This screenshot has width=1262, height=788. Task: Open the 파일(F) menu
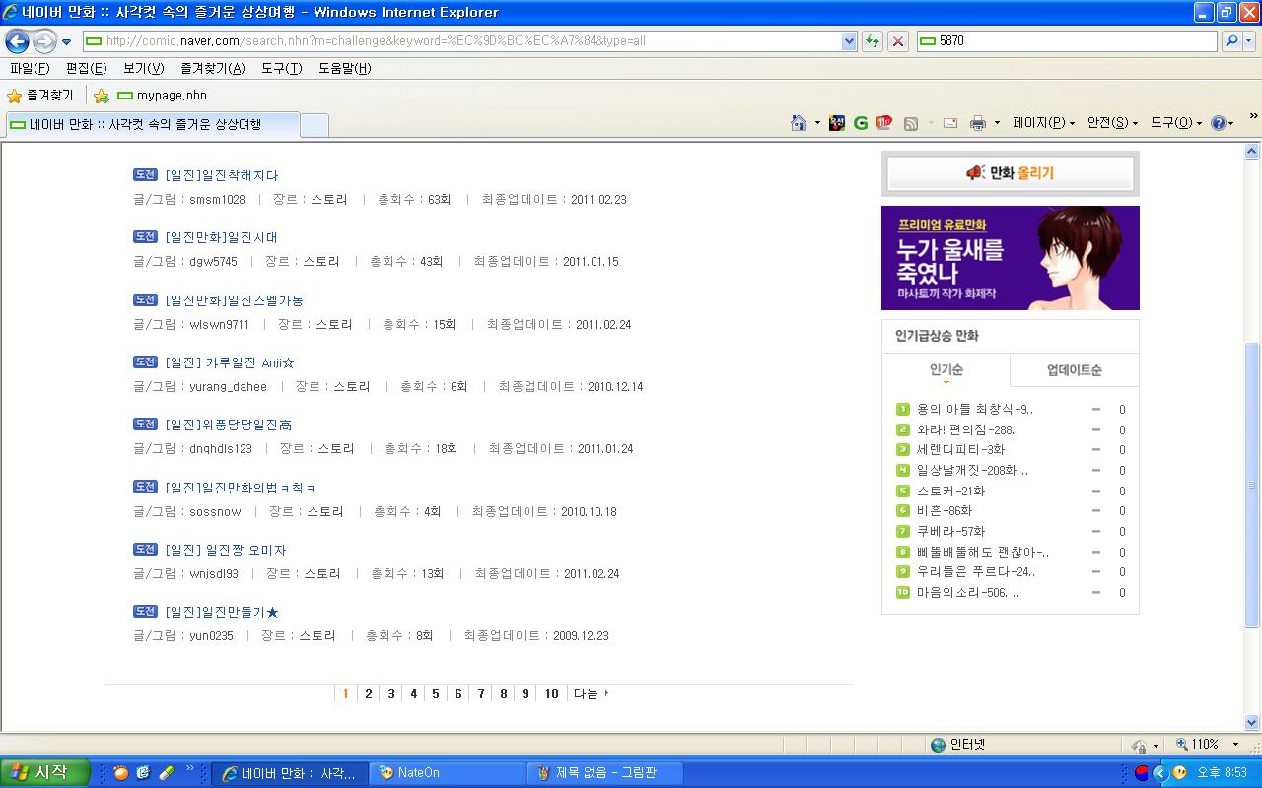[x=30, y=68]
